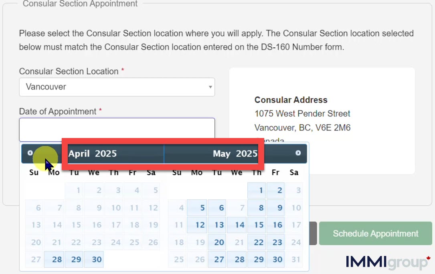Go to previous month in calendar
Image resolution: width=435 pixels, height=274 pixels.
click(30, 153)
